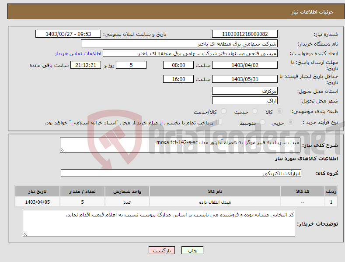
Task: Click the validity time field 16:00
Action: pos(178,79)
